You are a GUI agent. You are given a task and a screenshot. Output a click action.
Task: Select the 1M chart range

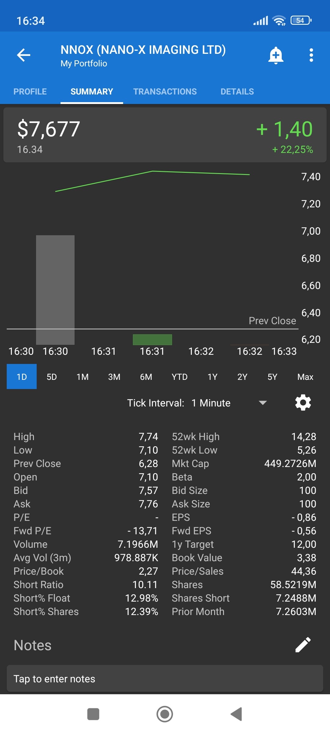pos(82,377)
